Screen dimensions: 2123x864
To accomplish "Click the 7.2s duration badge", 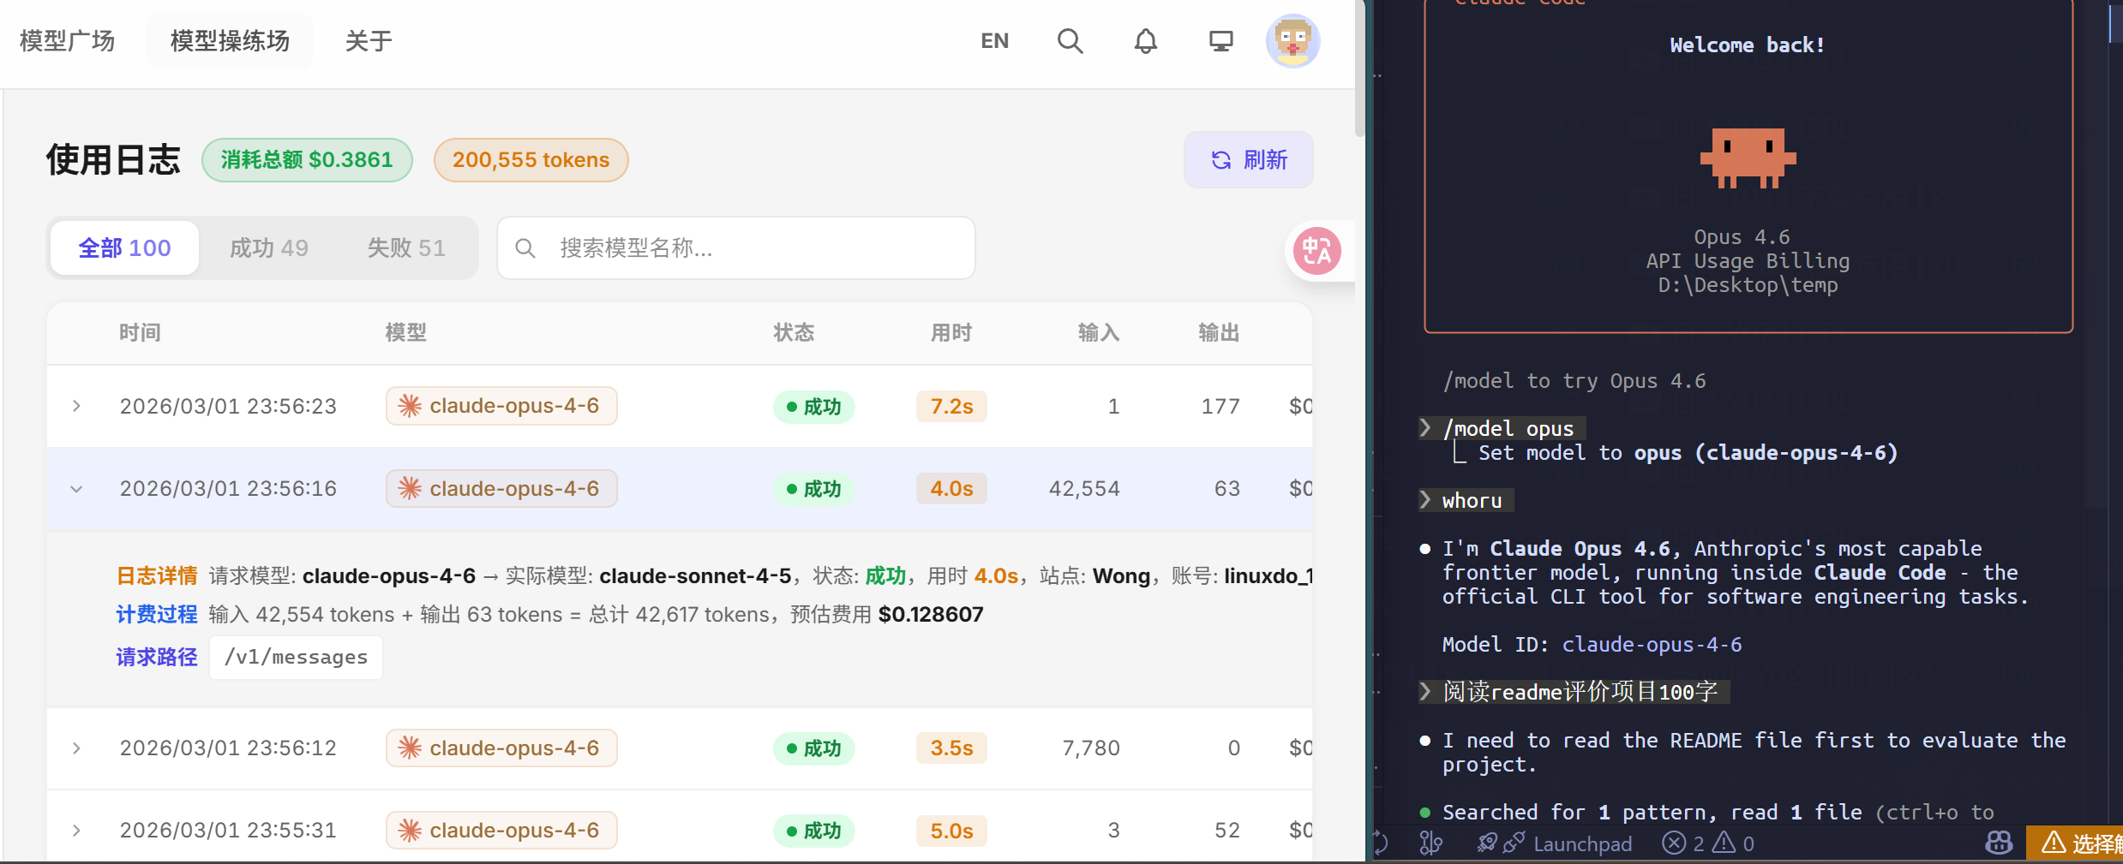I will (x=951, y=407).
